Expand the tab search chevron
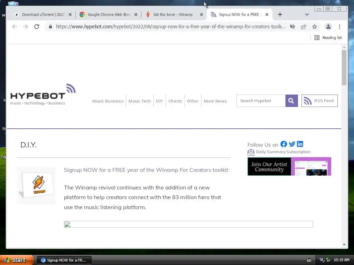Viewport: 354px width, 265px height. (307, 14)
